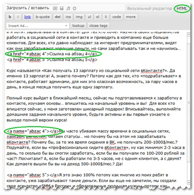Click the editor vertical scrollbar thumb
Viewport: 194px width, 195px height.
[x=189, y=103]
